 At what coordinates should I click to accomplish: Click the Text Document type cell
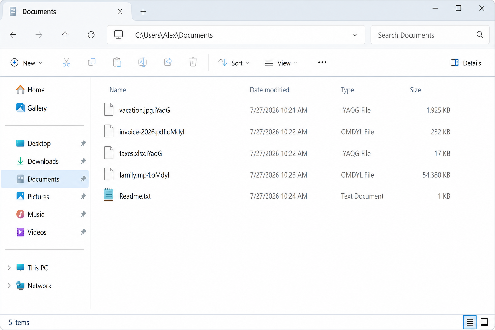362,196
